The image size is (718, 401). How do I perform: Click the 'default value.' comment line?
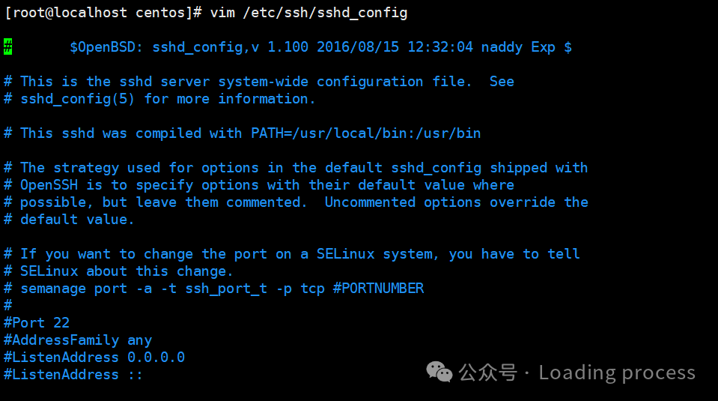click(69, 220)
